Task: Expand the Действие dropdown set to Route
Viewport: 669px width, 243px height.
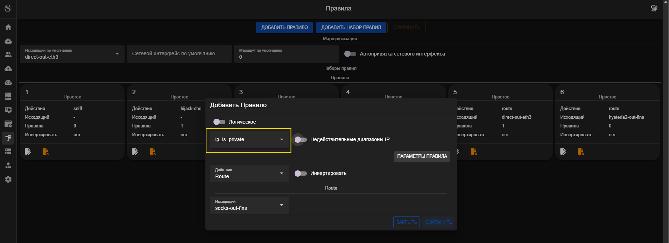Action: [249, 174]
